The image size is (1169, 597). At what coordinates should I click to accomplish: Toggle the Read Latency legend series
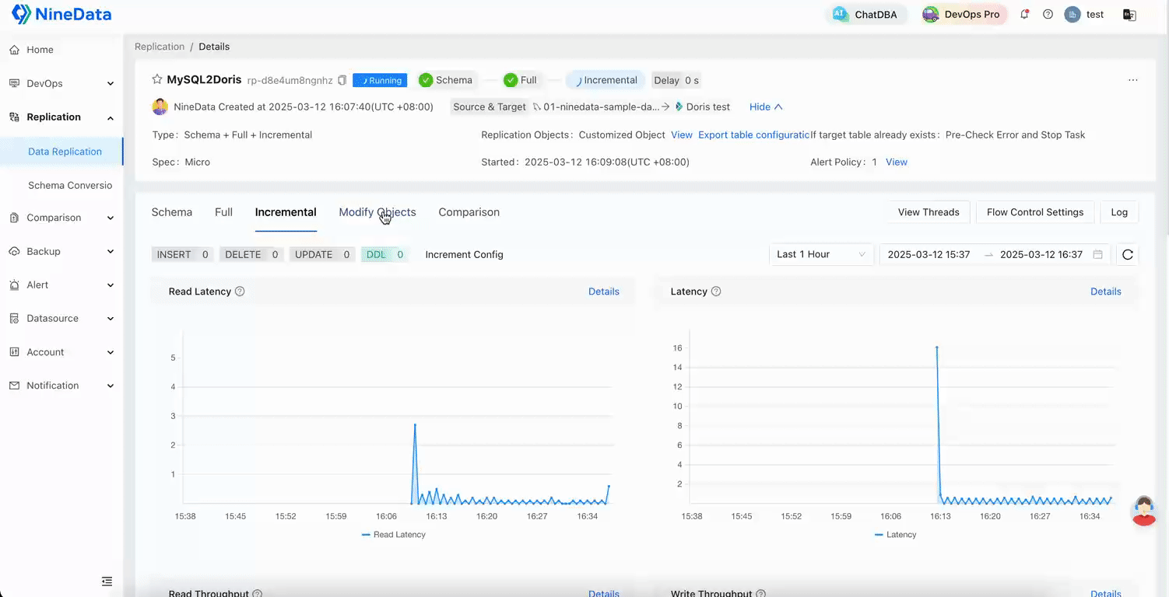(x=394, y=535)
